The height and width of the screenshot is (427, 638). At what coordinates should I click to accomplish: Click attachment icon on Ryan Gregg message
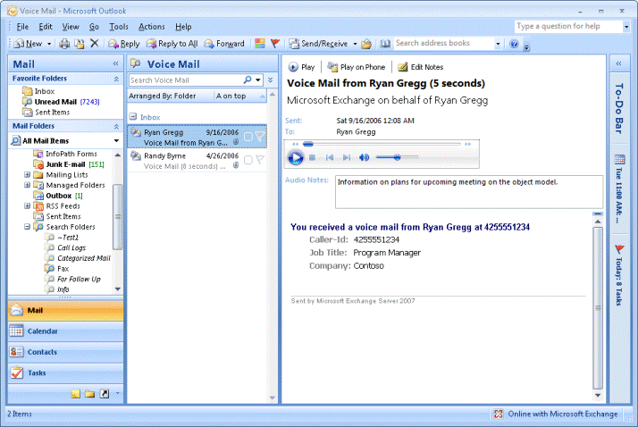236,142
